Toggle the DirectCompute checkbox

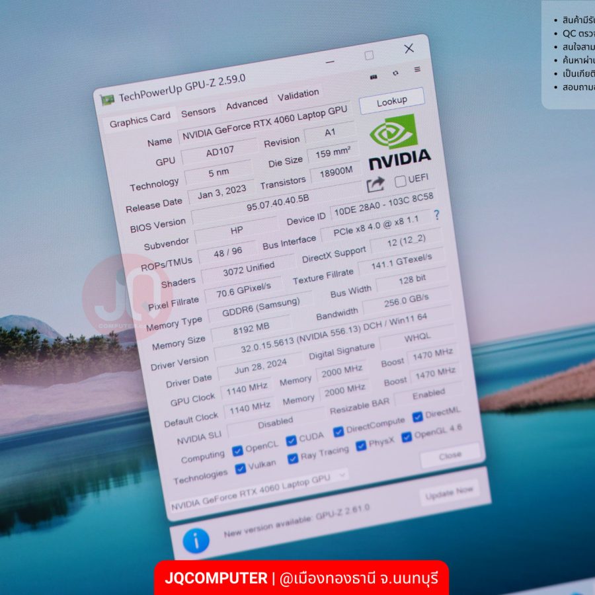point(338,432)
